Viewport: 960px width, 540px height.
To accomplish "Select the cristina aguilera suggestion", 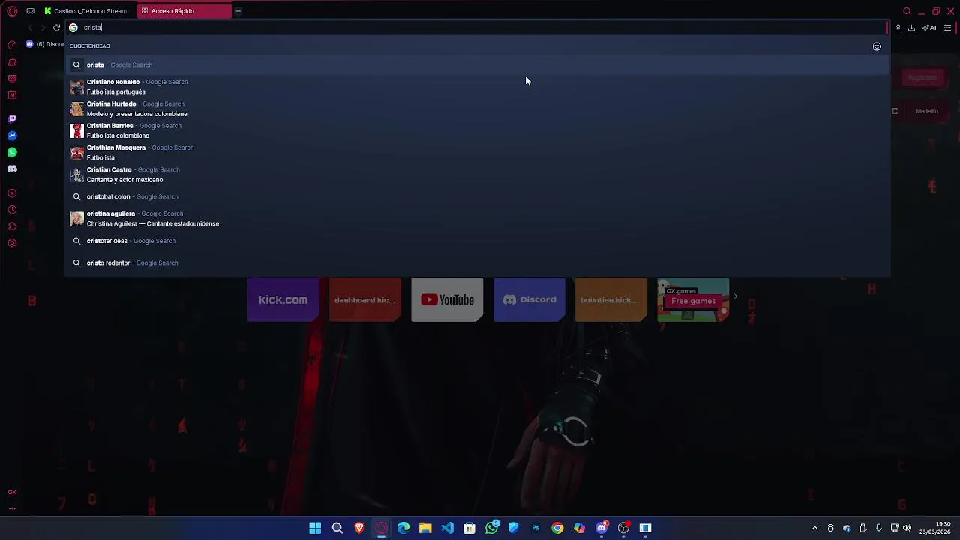I will coord(477,219).
